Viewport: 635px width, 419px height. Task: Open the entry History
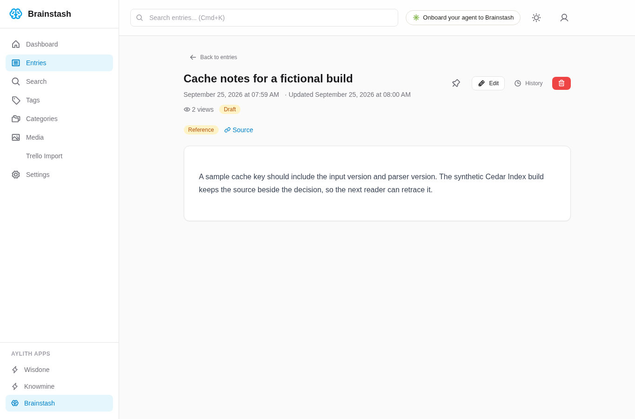tap(528, 83)
